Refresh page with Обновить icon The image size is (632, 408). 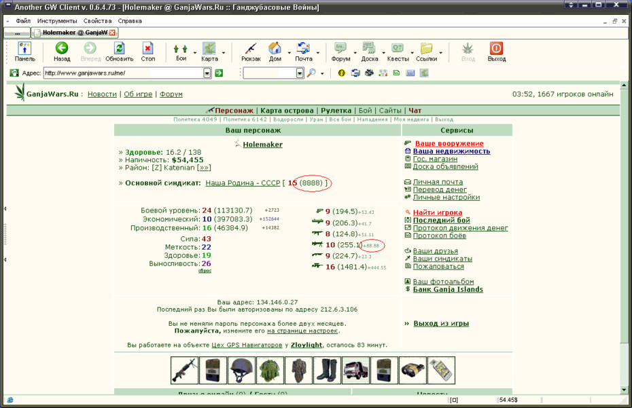pyautogui.click(x=120, y=52)
